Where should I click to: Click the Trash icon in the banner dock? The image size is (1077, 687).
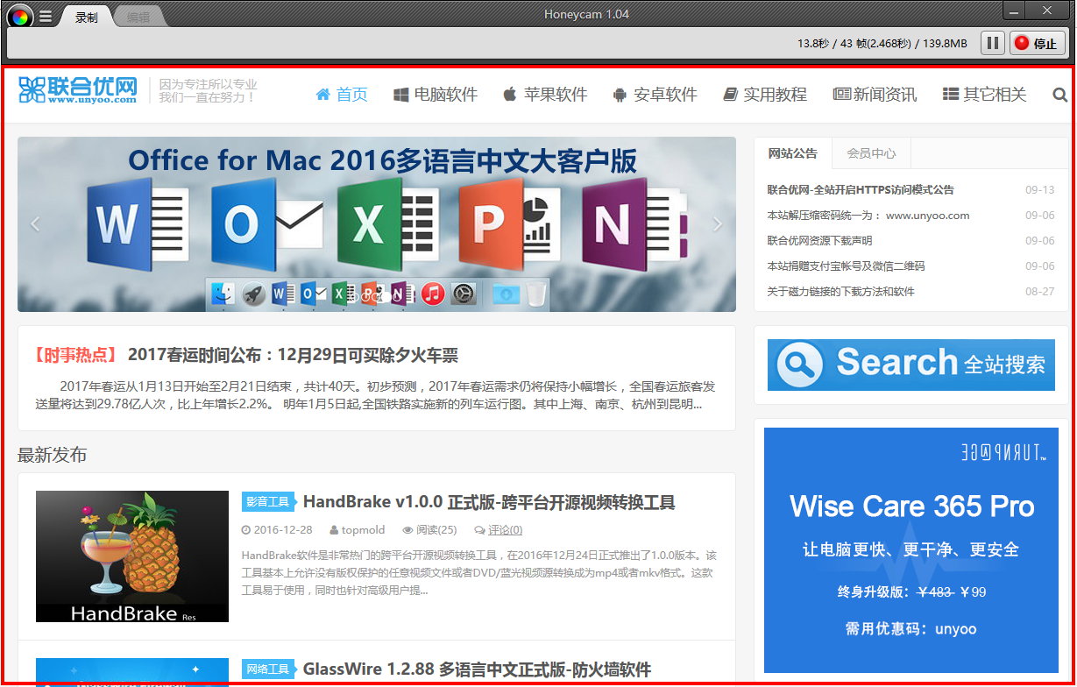click(x=535, y=294)
